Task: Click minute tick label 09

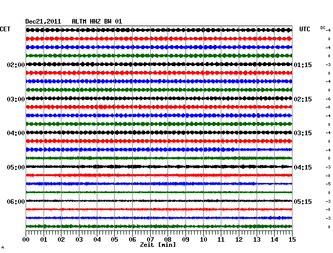Action: (185, 239)
